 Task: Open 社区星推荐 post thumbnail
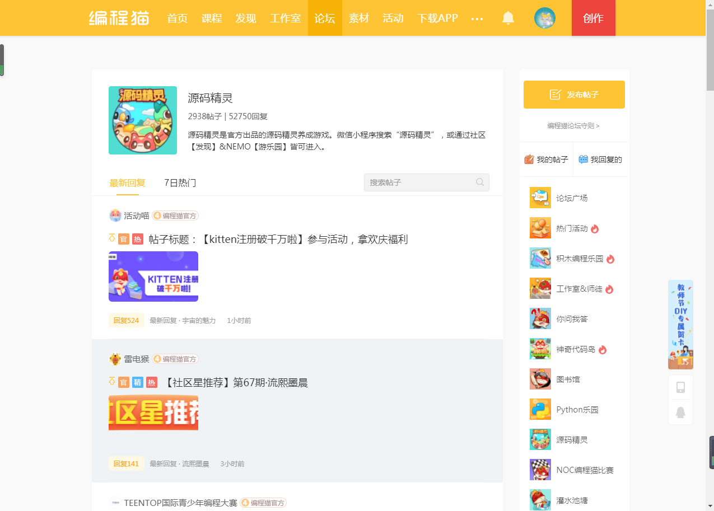153,412
